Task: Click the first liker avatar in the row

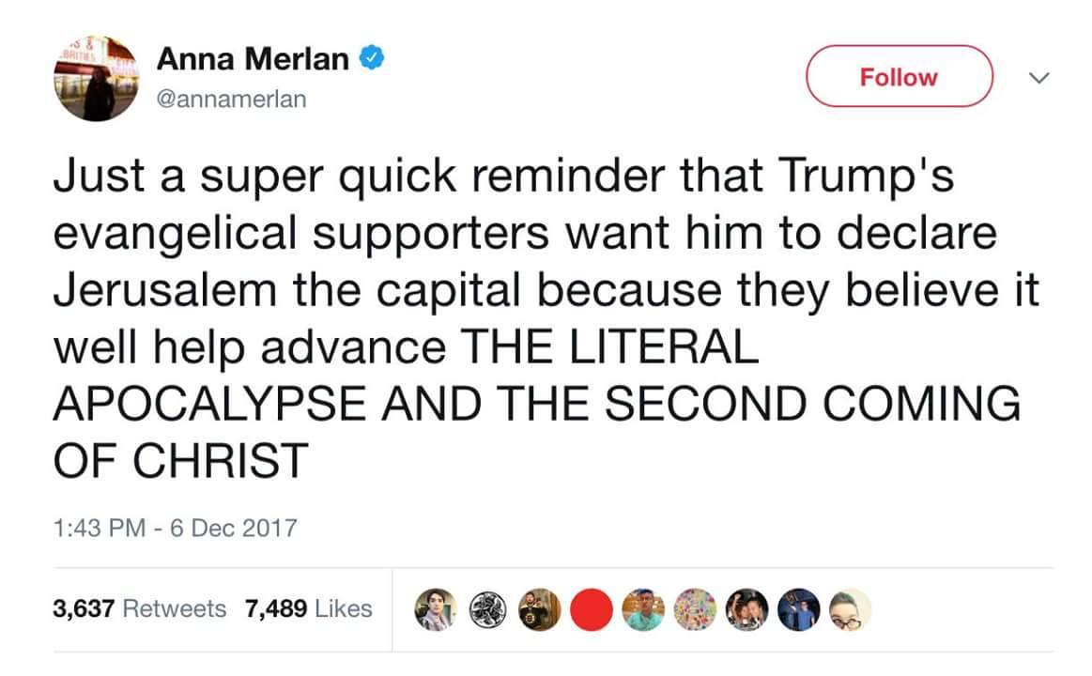Action: pos(434,609)
